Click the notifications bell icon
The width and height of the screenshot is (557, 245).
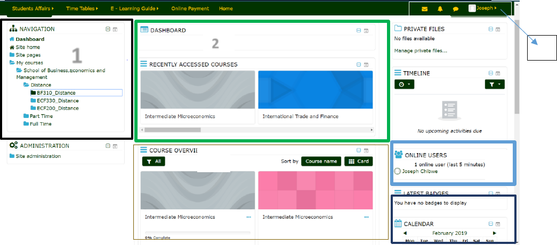pos(440,9)
